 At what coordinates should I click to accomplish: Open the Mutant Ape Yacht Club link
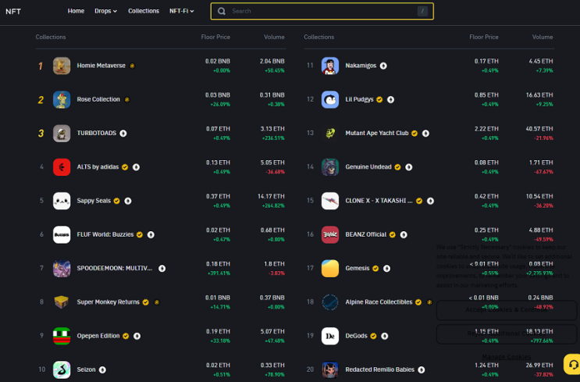[x=377, y=133]
